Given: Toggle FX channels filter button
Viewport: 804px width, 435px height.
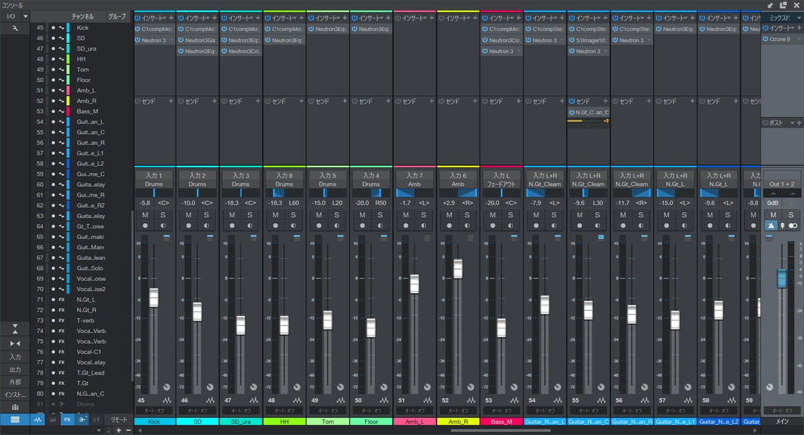Looking at the screenshot, I should click(x=67, y=420).
